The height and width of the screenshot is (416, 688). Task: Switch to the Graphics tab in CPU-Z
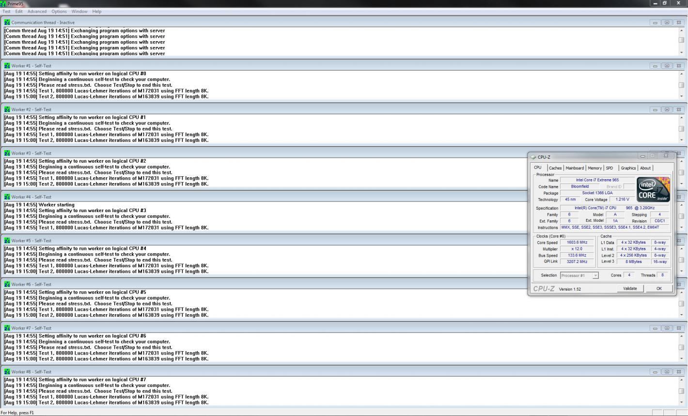pyautogui.click(x=628, y=168)
